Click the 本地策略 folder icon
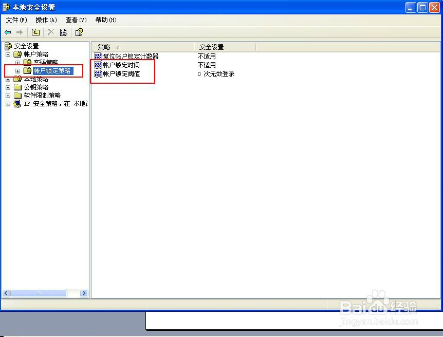Viewport: 443px width, 337px height. [x=17, y=79]
